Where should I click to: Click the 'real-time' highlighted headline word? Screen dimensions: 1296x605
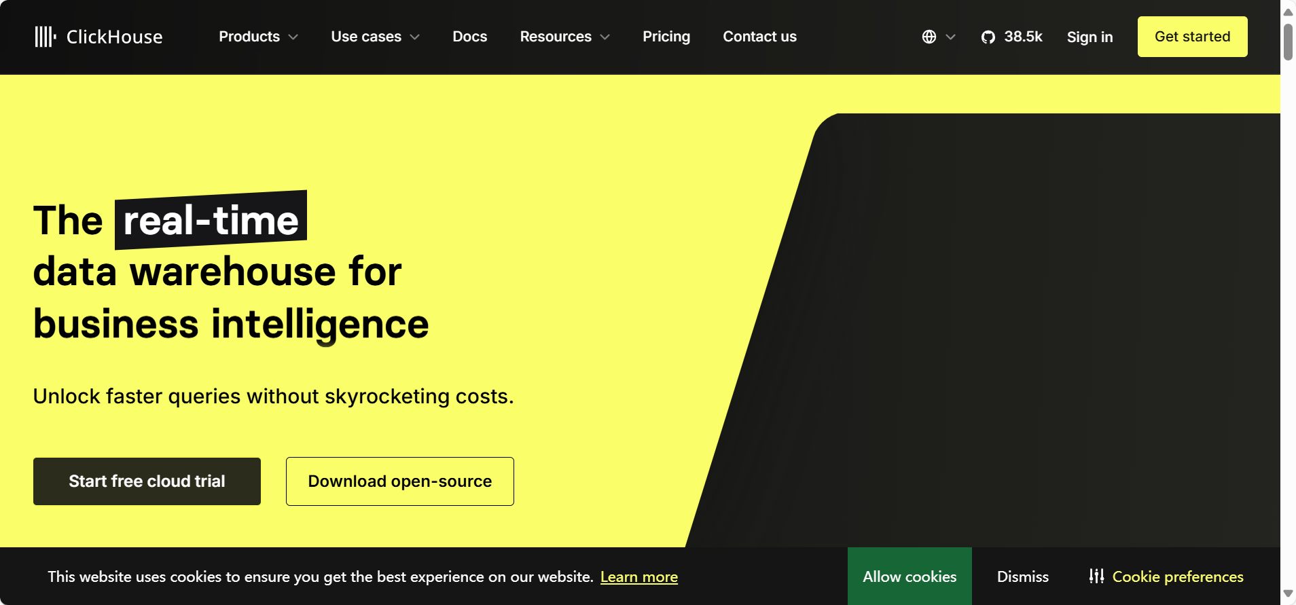click(211, 220)
